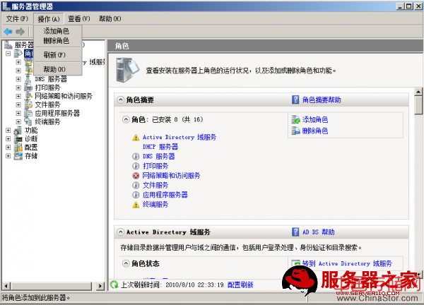Click the yellow warning icon beside 终端服务
The height and width of the screenshot is (305, 424).
pos(136,204)
